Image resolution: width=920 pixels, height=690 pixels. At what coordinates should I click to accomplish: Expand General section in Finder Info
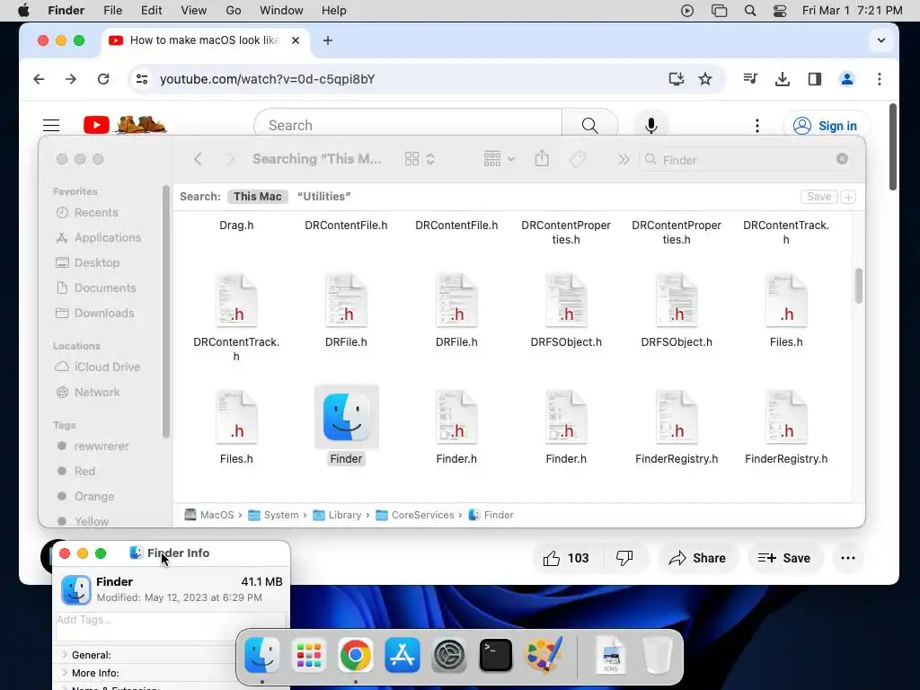click(66, 655)
